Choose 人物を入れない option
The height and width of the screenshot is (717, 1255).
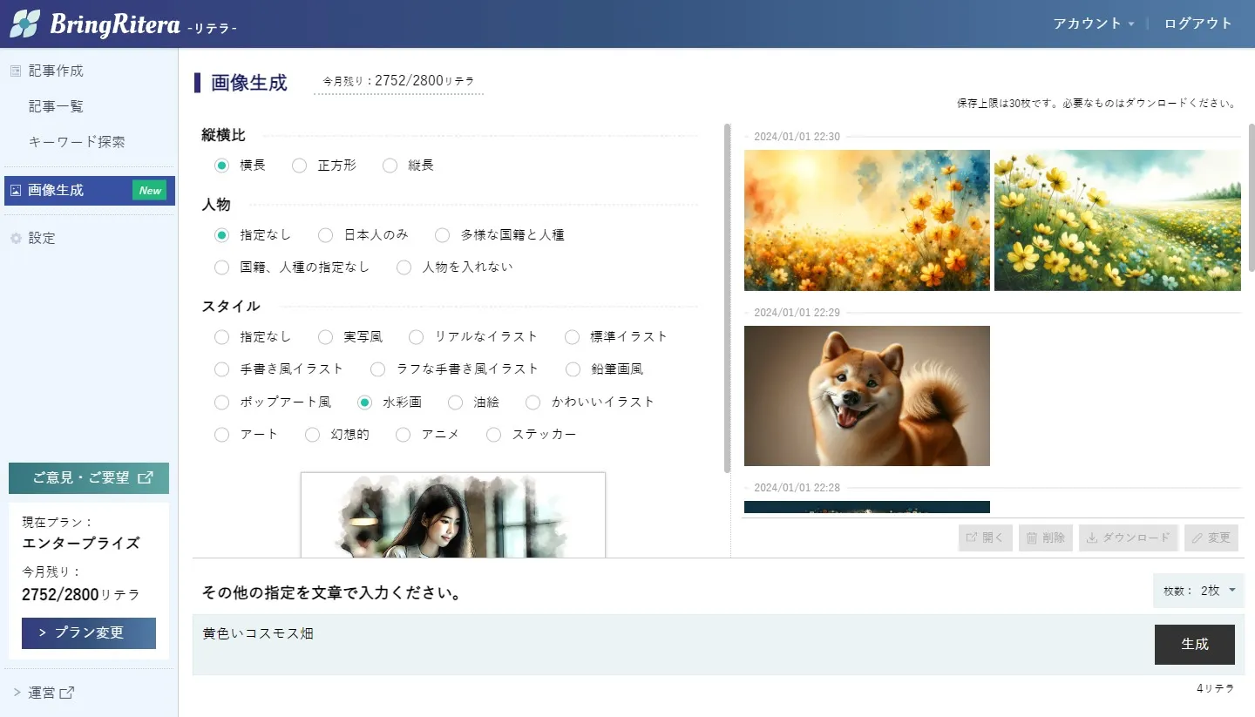(x=404, y=267)
